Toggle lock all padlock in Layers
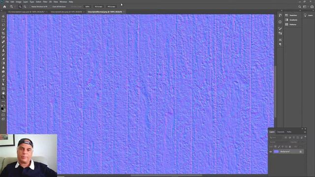The height and width of the screenshot is (177, 315). pyautogui.click(x=290, y=147)
